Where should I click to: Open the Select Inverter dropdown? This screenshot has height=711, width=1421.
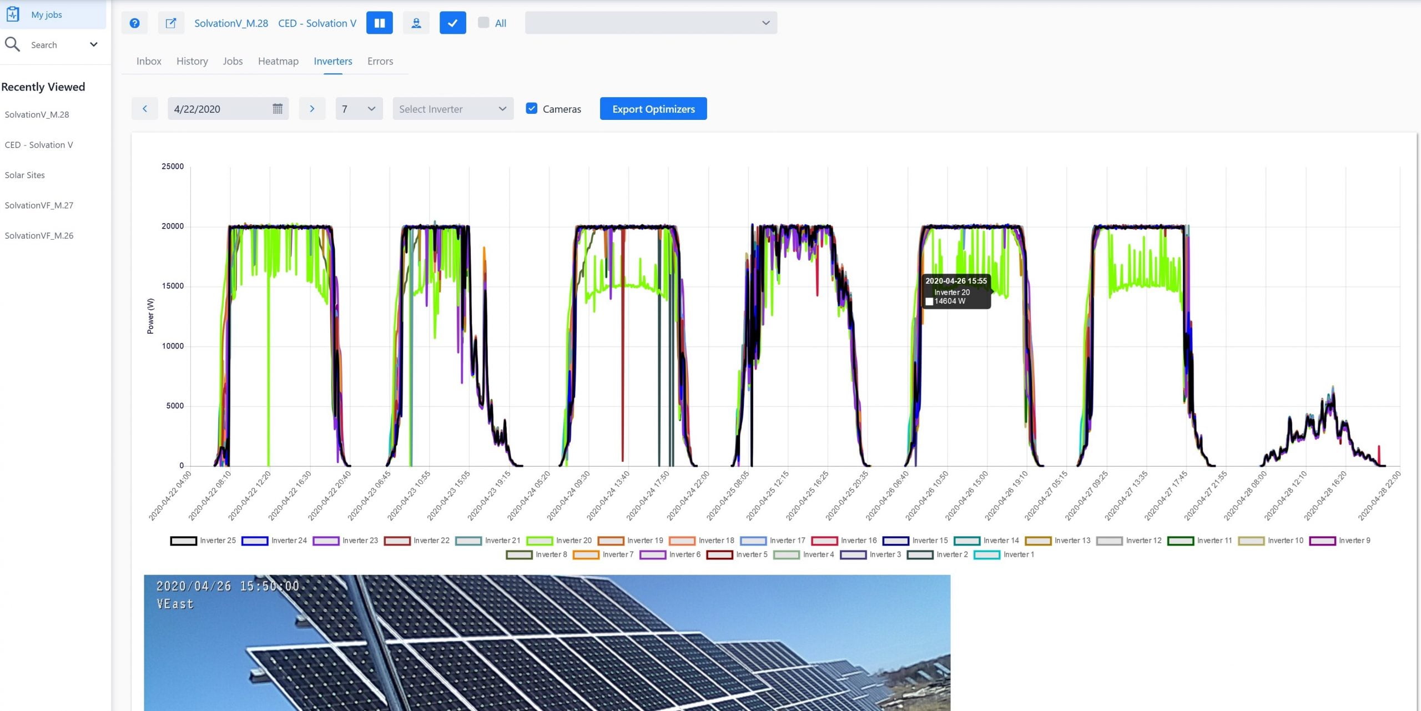coord(452,108)
